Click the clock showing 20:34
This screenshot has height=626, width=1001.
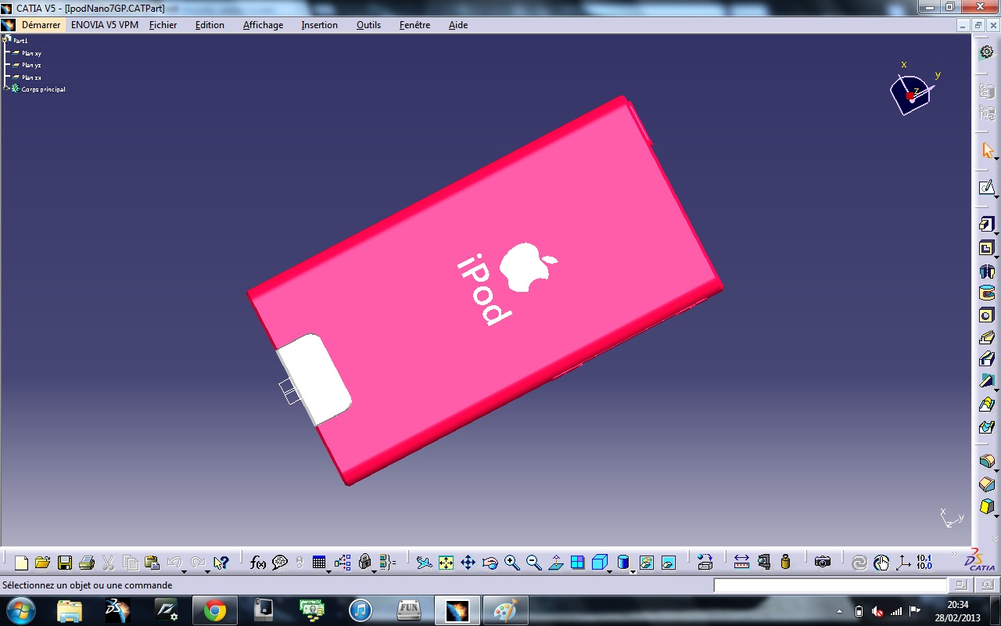(958, 605)
